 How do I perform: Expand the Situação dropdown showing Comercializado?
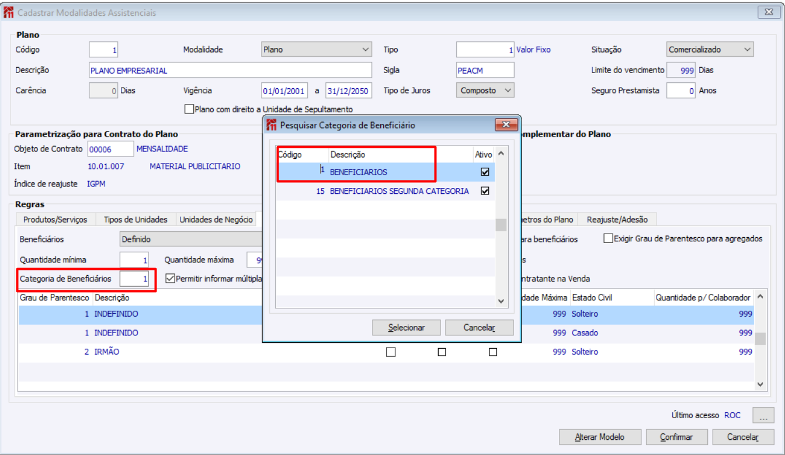[710, 50]
